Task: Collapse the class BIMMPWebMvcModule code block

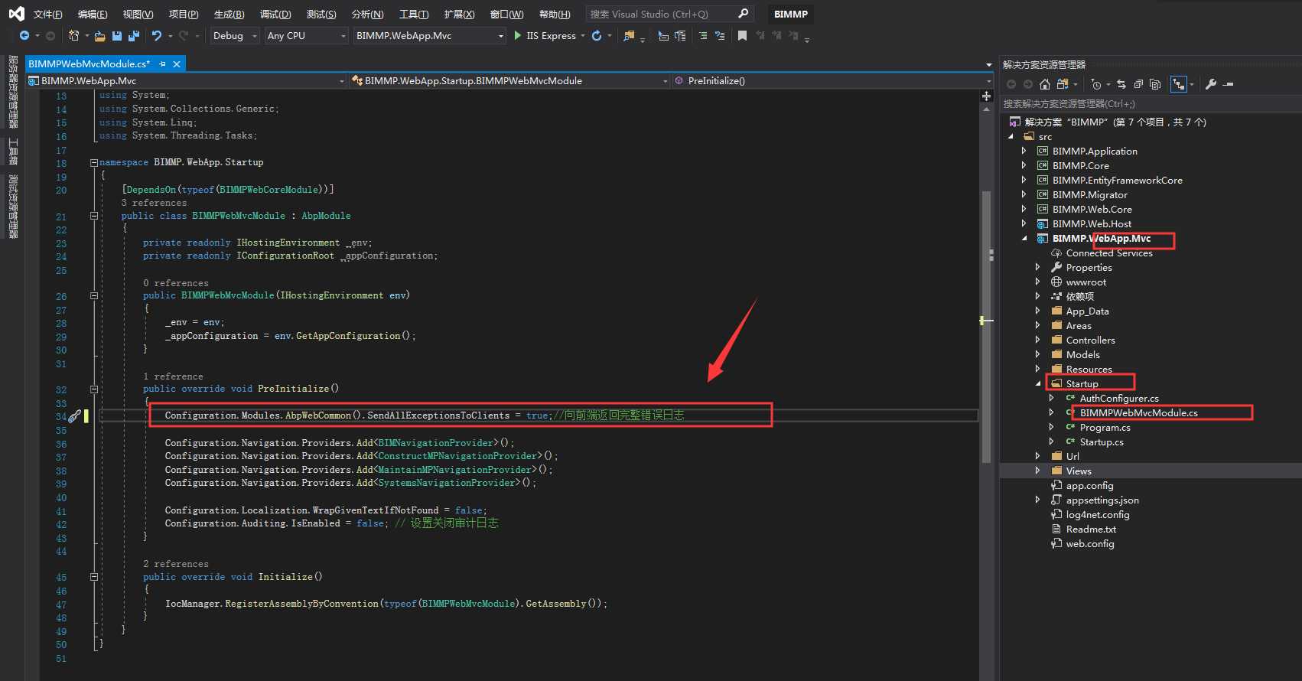Action: [x=94, y=216]
